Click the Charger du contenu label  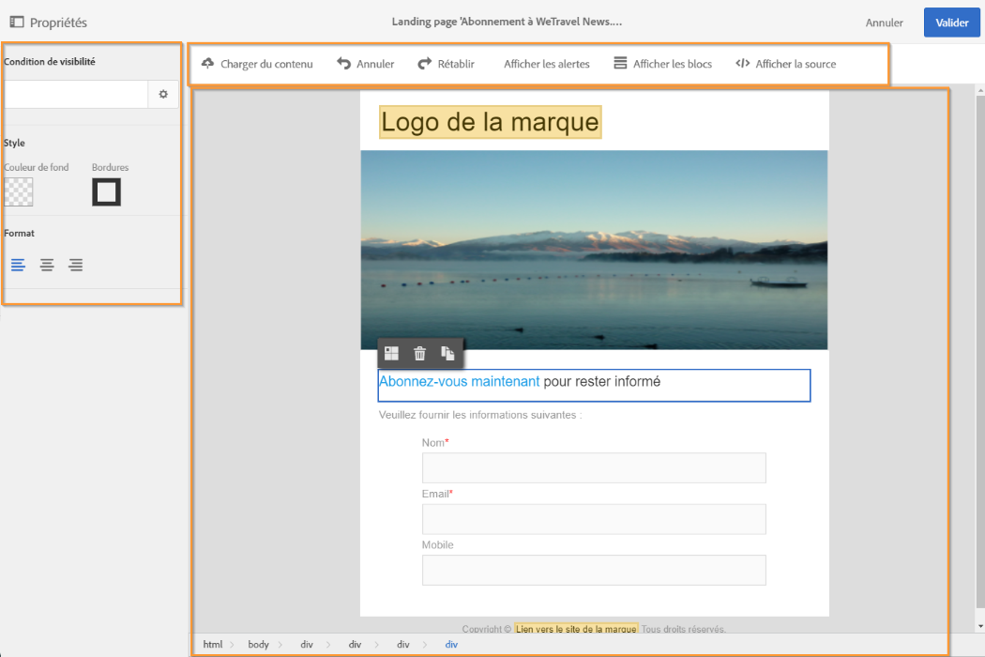click(x=266, y=64)
